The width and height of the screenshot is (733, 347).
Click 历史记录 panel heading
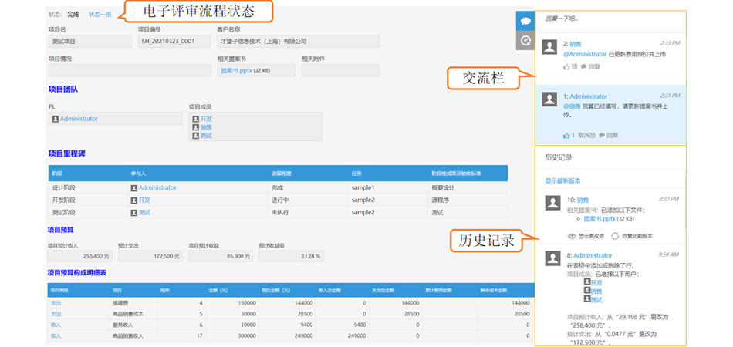pyautogui.click(x=559, y=158)
